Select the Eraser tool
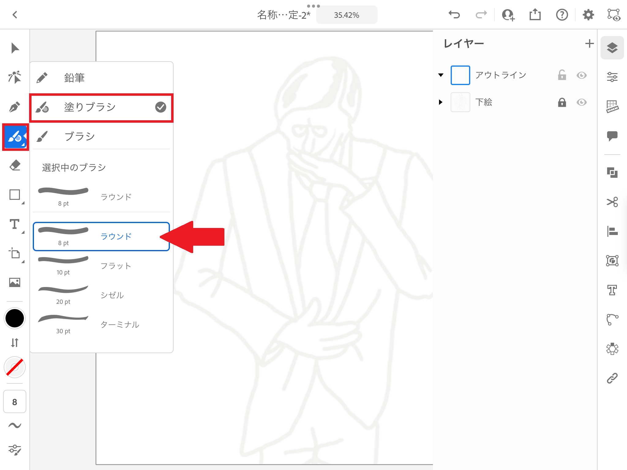Screen dimensions: 627x470 click(15, 165)
